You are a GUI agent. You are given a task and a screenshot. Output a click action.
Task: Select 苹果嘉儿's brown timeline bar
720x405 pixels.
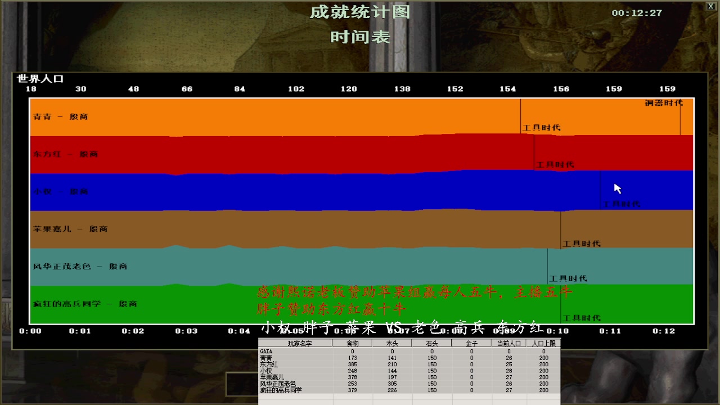point(225,228)
